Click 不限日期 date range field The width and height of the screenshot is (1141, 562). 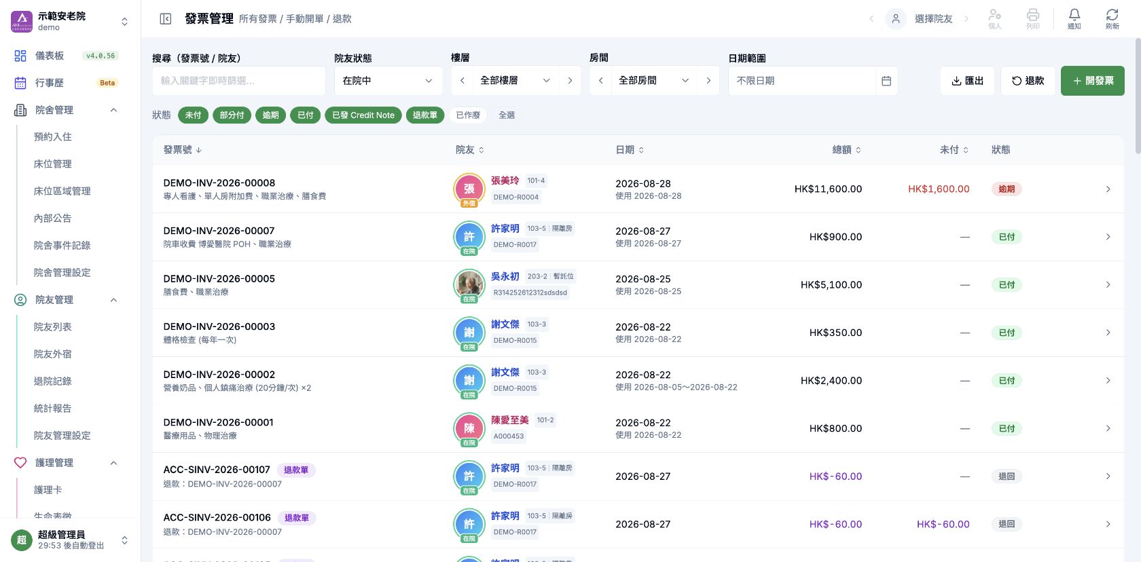click(801, 81)
